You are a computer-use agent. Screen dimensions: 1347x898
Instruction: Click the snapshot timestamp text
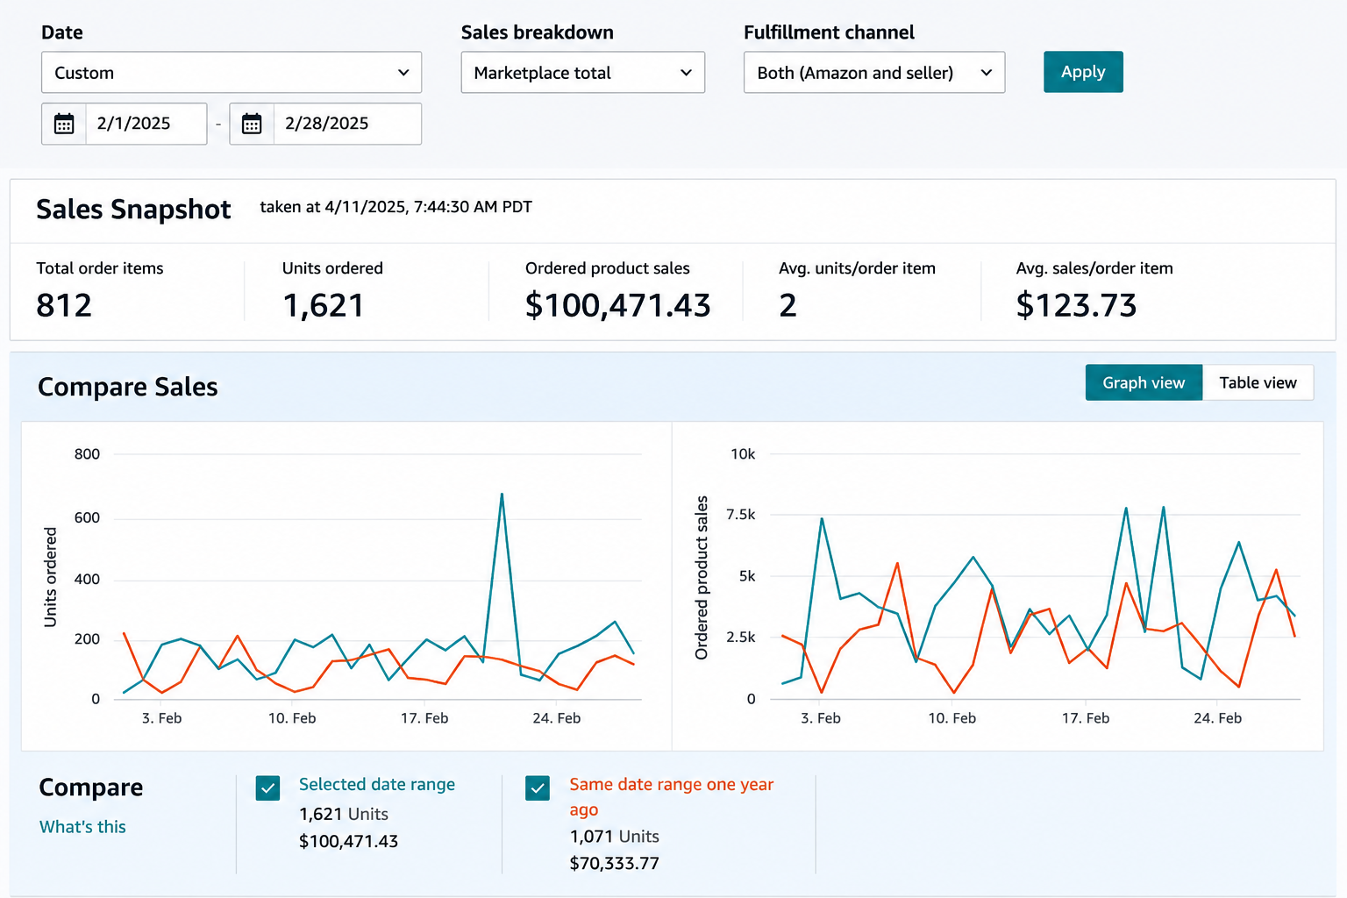[396, 207]
